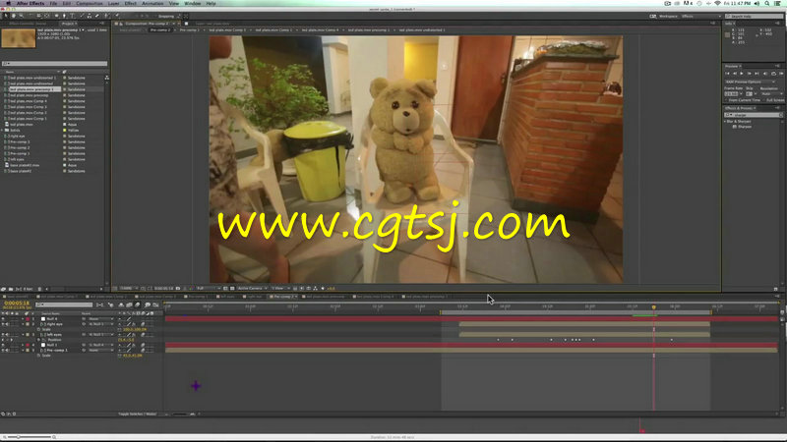Click volume icon in macOS menu bar

click(757, 4)
